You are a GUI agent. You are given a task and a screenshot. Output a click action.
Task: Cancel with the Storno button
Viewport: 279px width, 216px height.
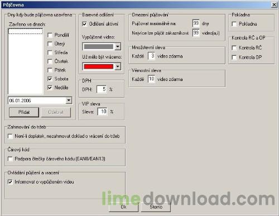tap(156, 207)
